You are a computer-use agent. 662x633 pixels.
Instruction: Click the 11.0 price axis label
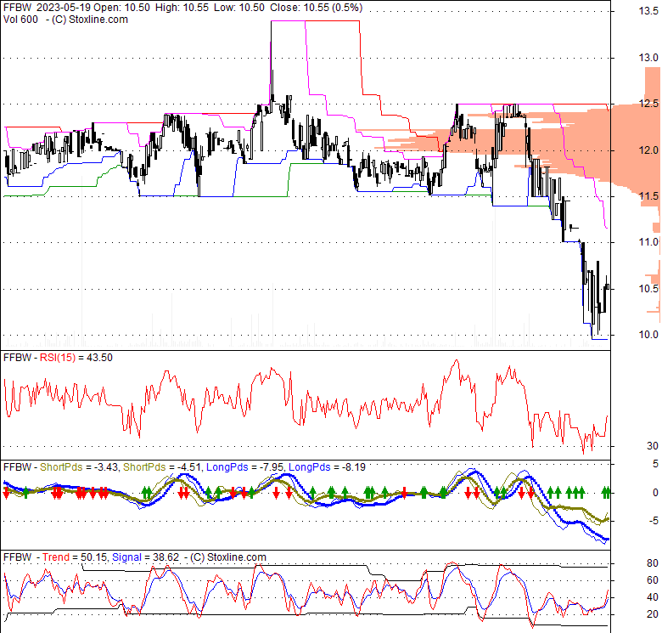[x=648, y=242]
